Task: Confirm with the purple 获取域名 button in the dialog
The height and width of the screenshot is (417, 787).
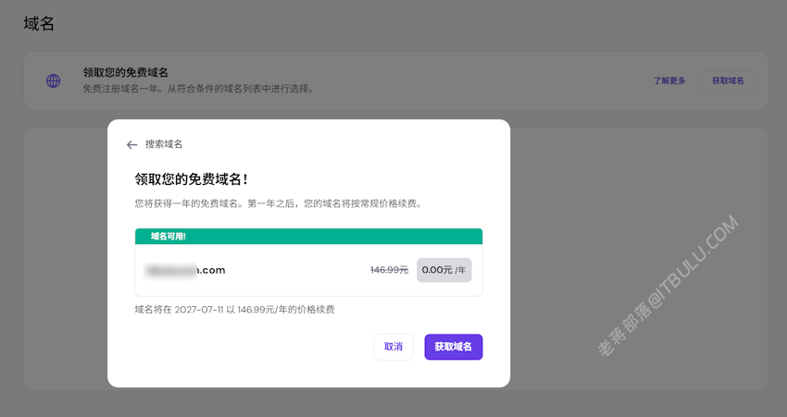Action: coord(454,347)
